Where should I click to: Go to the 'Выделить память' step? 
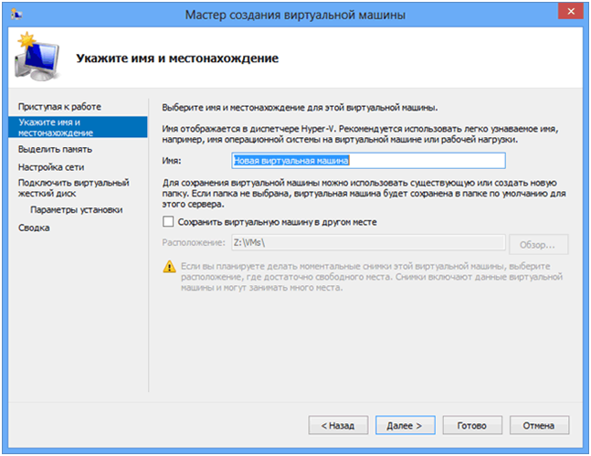[x=55, y=148]
